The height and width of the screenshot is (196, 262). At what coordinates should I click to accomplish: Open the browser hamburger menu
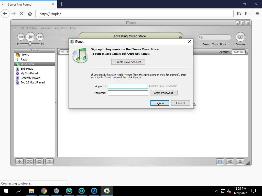(257, 14)
